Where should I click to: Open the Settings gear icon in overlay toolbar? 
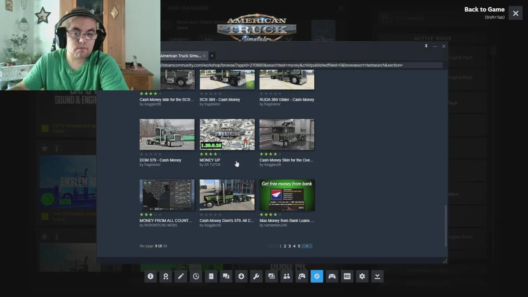tap(362, 276)
